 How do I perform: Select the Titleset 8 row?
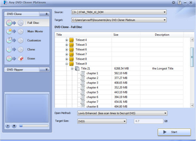(119, 59)
